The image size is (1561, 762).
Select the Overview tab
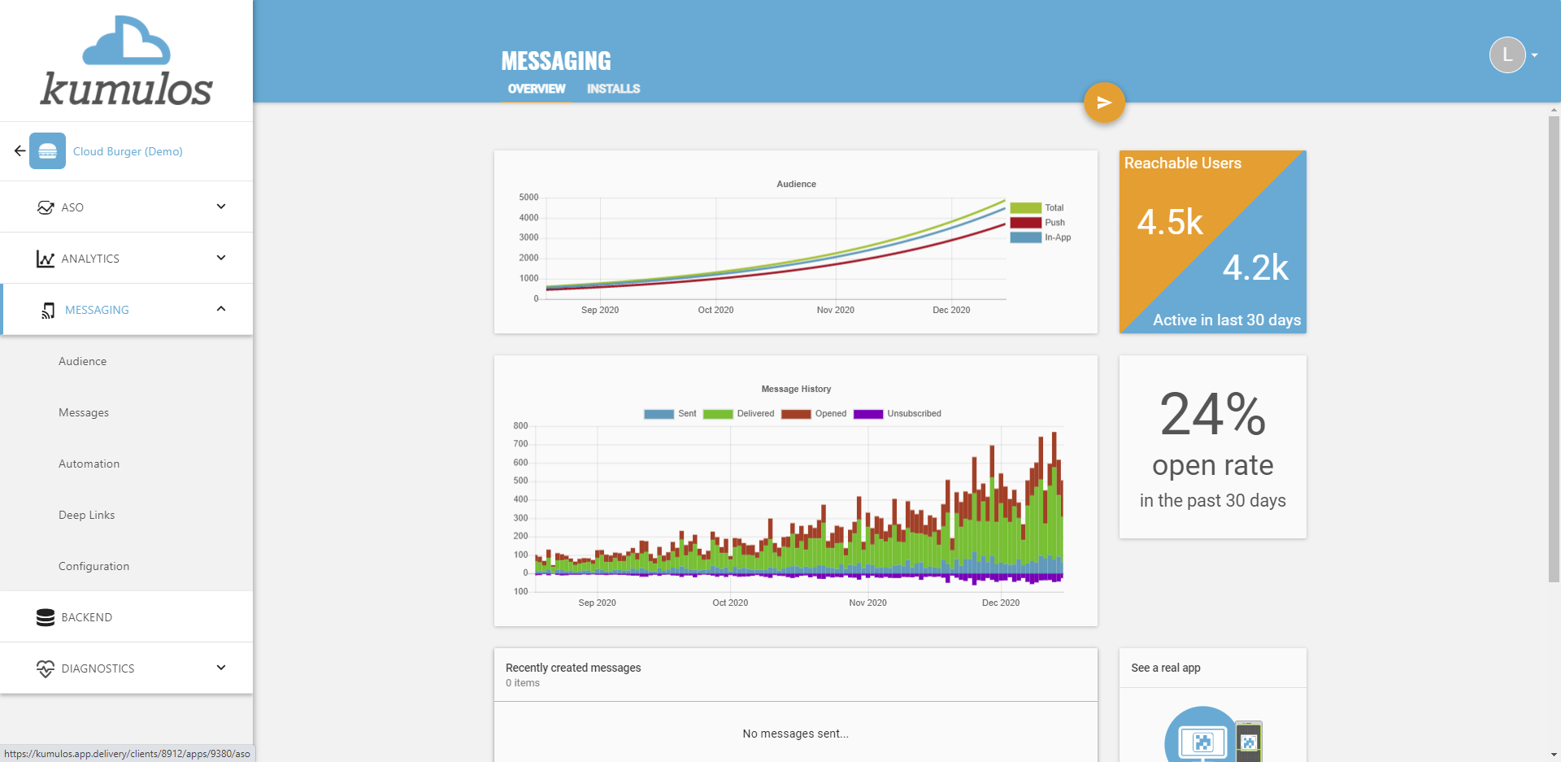click(537, 89)
